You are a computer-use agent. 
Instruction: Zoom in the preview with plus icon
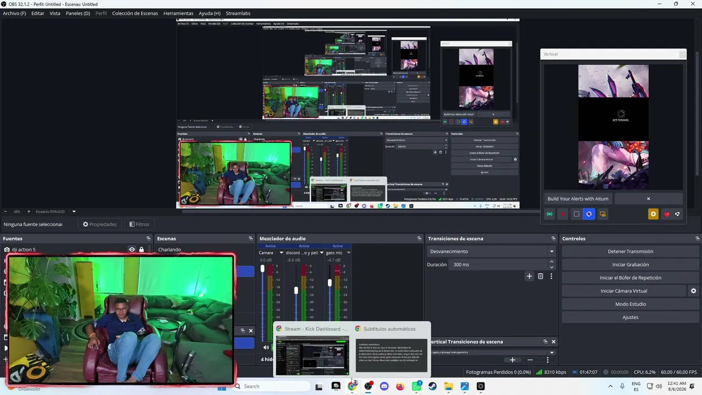click(x=29, y=211)
